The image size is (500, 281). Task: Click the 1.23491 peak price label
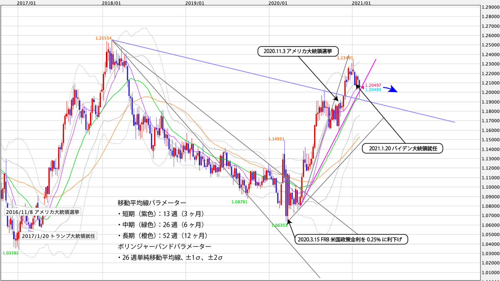click(x=345, y=58)
